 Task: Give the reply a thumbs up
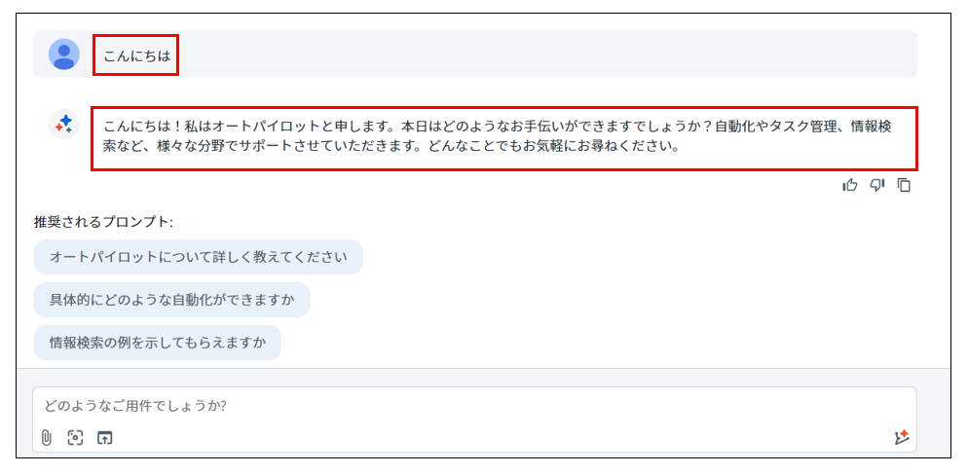(850, 185)
